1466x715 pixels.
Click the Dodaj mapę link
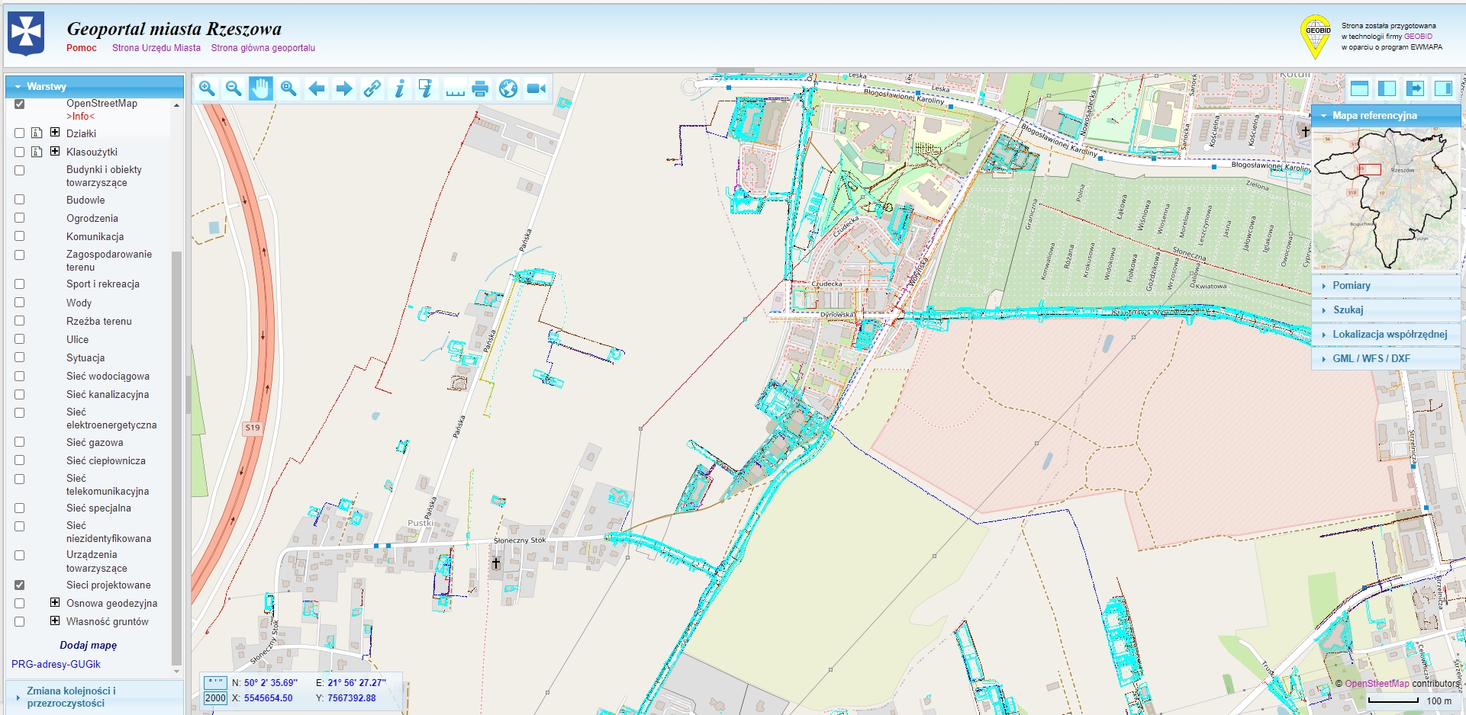coord(89,645)
